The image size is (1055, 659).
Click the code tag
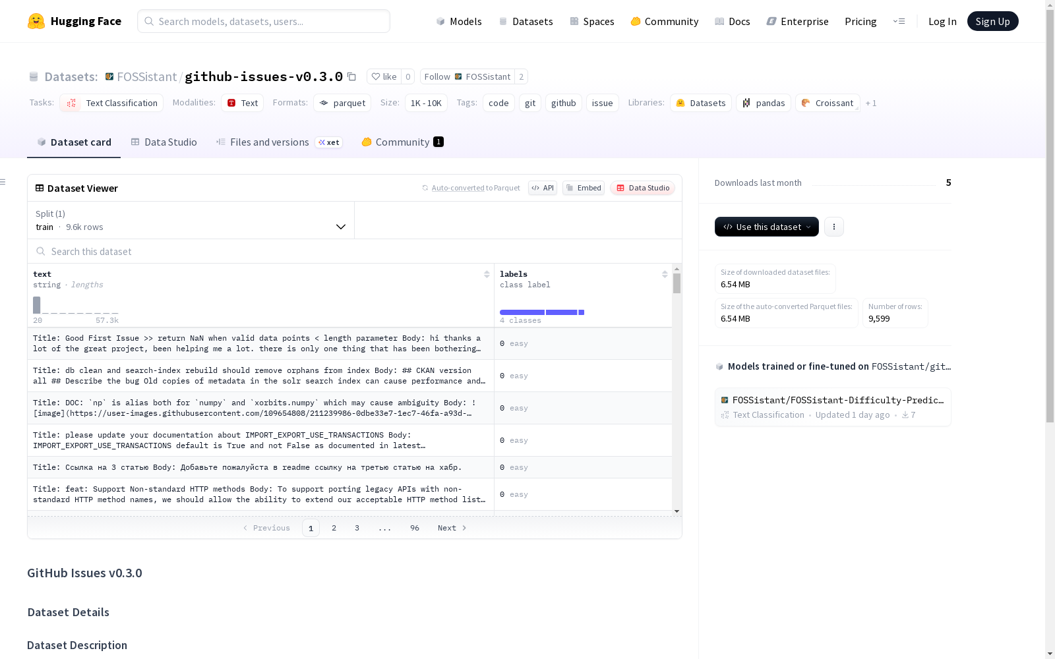(x=498, y=103)
